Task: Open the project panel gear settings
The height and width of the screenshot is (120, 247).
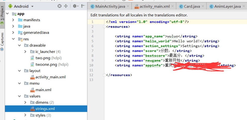Action: (75, 6)
